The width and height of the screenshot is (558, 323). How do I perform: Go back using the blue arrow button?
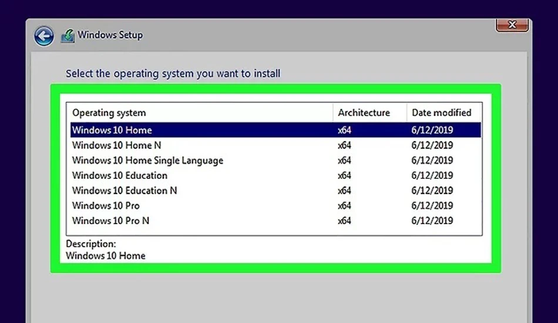tap(44, 36)
